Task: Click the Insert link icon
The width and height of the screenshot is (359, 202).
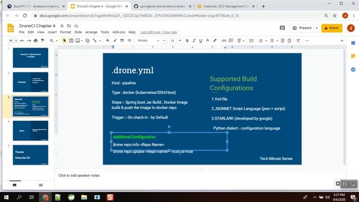Action: [x=224, y=41]
